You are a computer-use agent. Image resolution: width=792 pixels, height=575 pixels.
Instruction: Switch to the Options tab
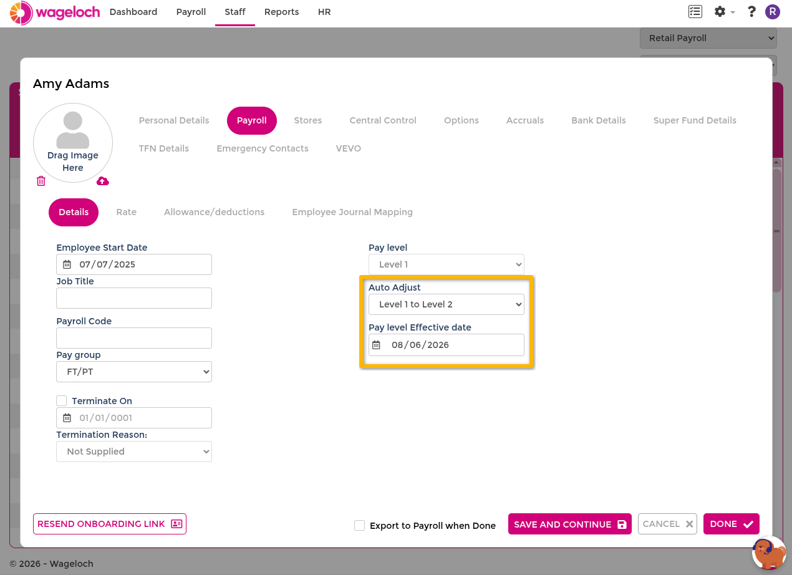(461, 120)
